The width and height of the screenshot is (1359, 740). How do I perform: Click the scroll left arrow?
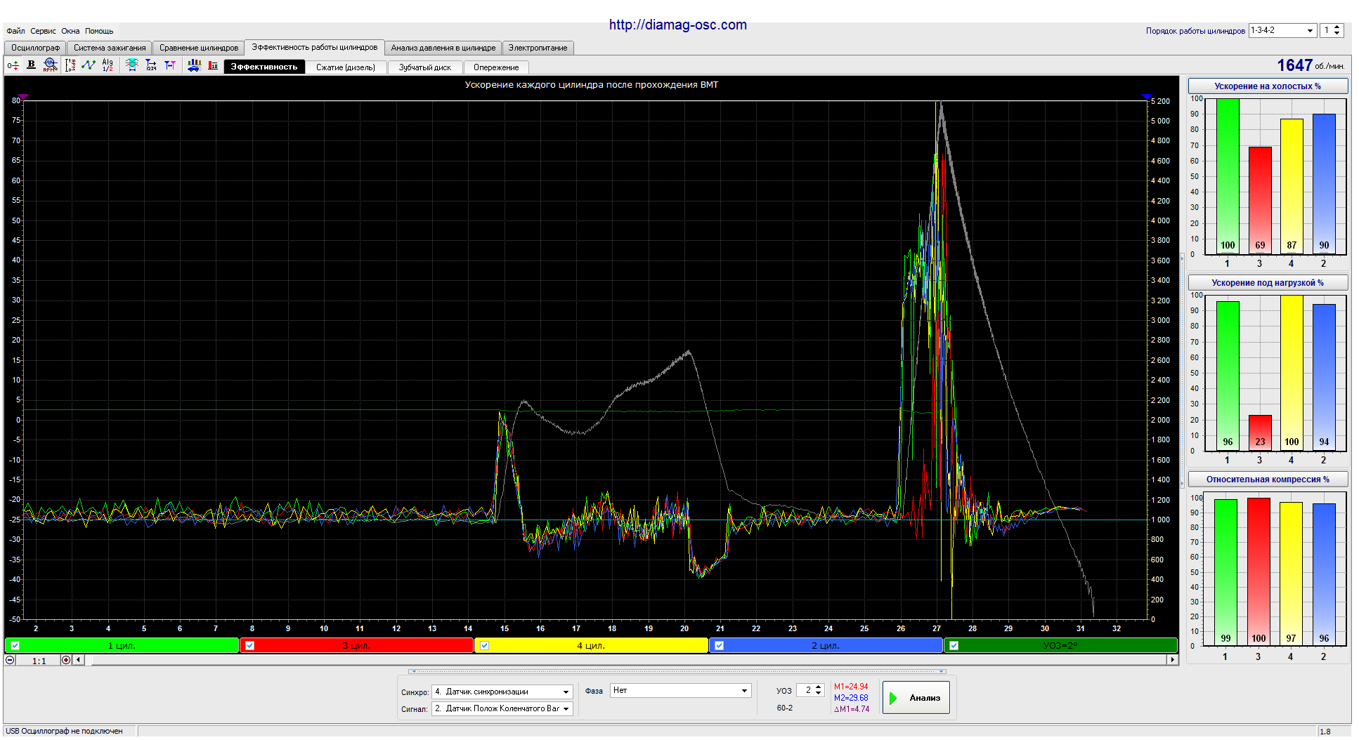[78, 660]
